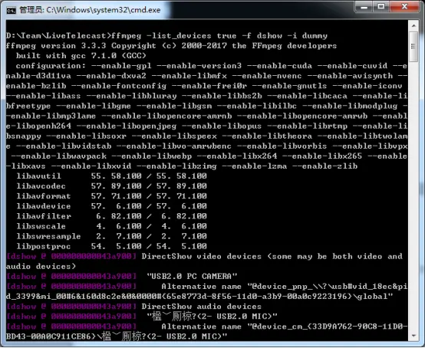425x348 pixels.
Task: Minimize the cmd.exe window
Action: coord(364,7)
